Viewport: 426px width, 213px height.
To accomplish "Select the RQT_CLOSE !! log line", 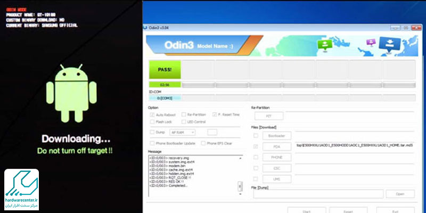I will point(170,178).
